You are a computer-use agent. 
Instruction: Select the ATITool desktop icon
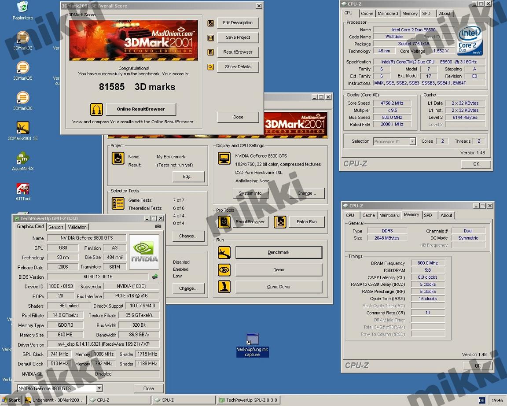point(22,192)
